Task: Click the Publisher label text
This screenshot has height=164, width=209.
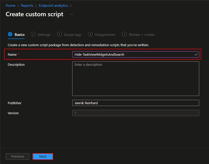Action: coord(14,103)
